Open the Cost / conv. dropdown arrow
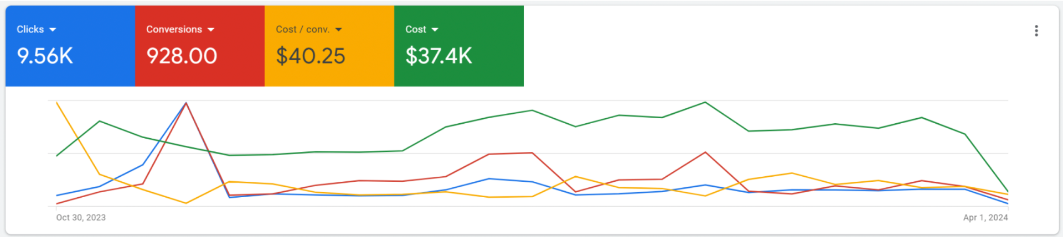 pos(339,30)
